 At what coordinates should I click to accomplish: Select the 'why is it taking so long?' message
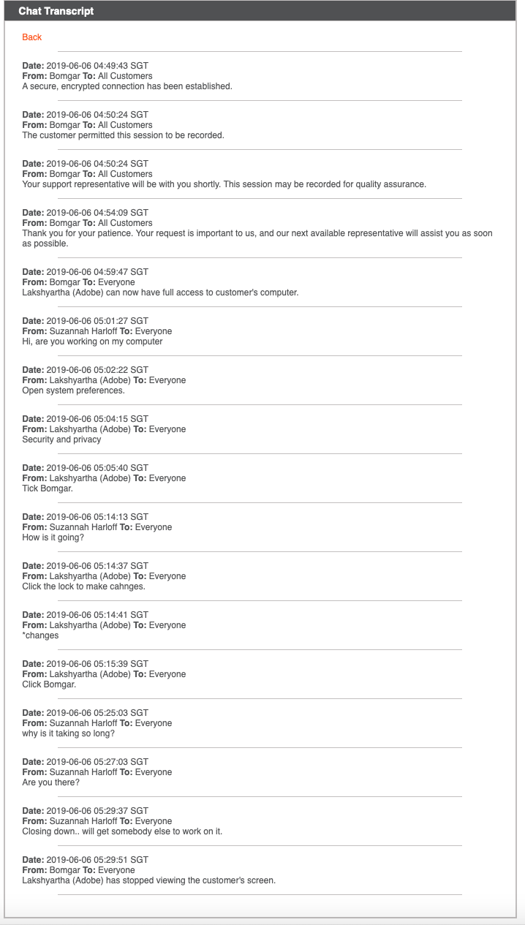(x=69, y=733)
